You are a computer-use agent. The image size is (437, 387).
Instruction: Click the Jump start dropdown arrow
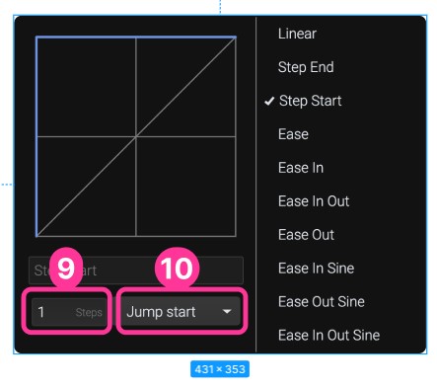coord(227,311)
